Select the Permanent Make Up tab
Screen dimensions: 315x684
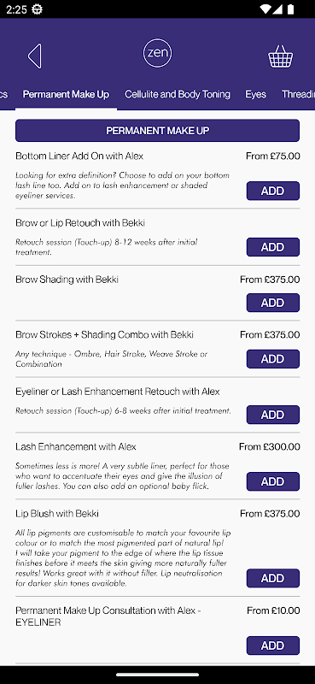pyautogui.click(x=66, y=94)
